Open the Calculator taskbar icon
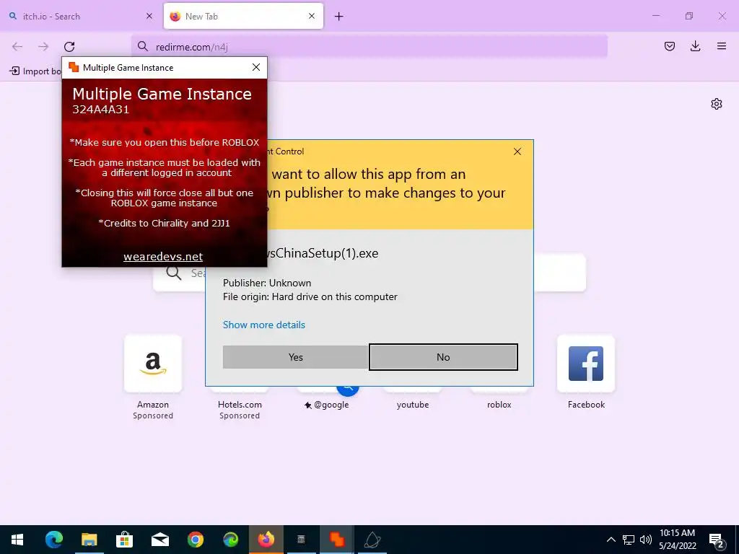This screenshot has width=739, height=554. tap(302, 540)
